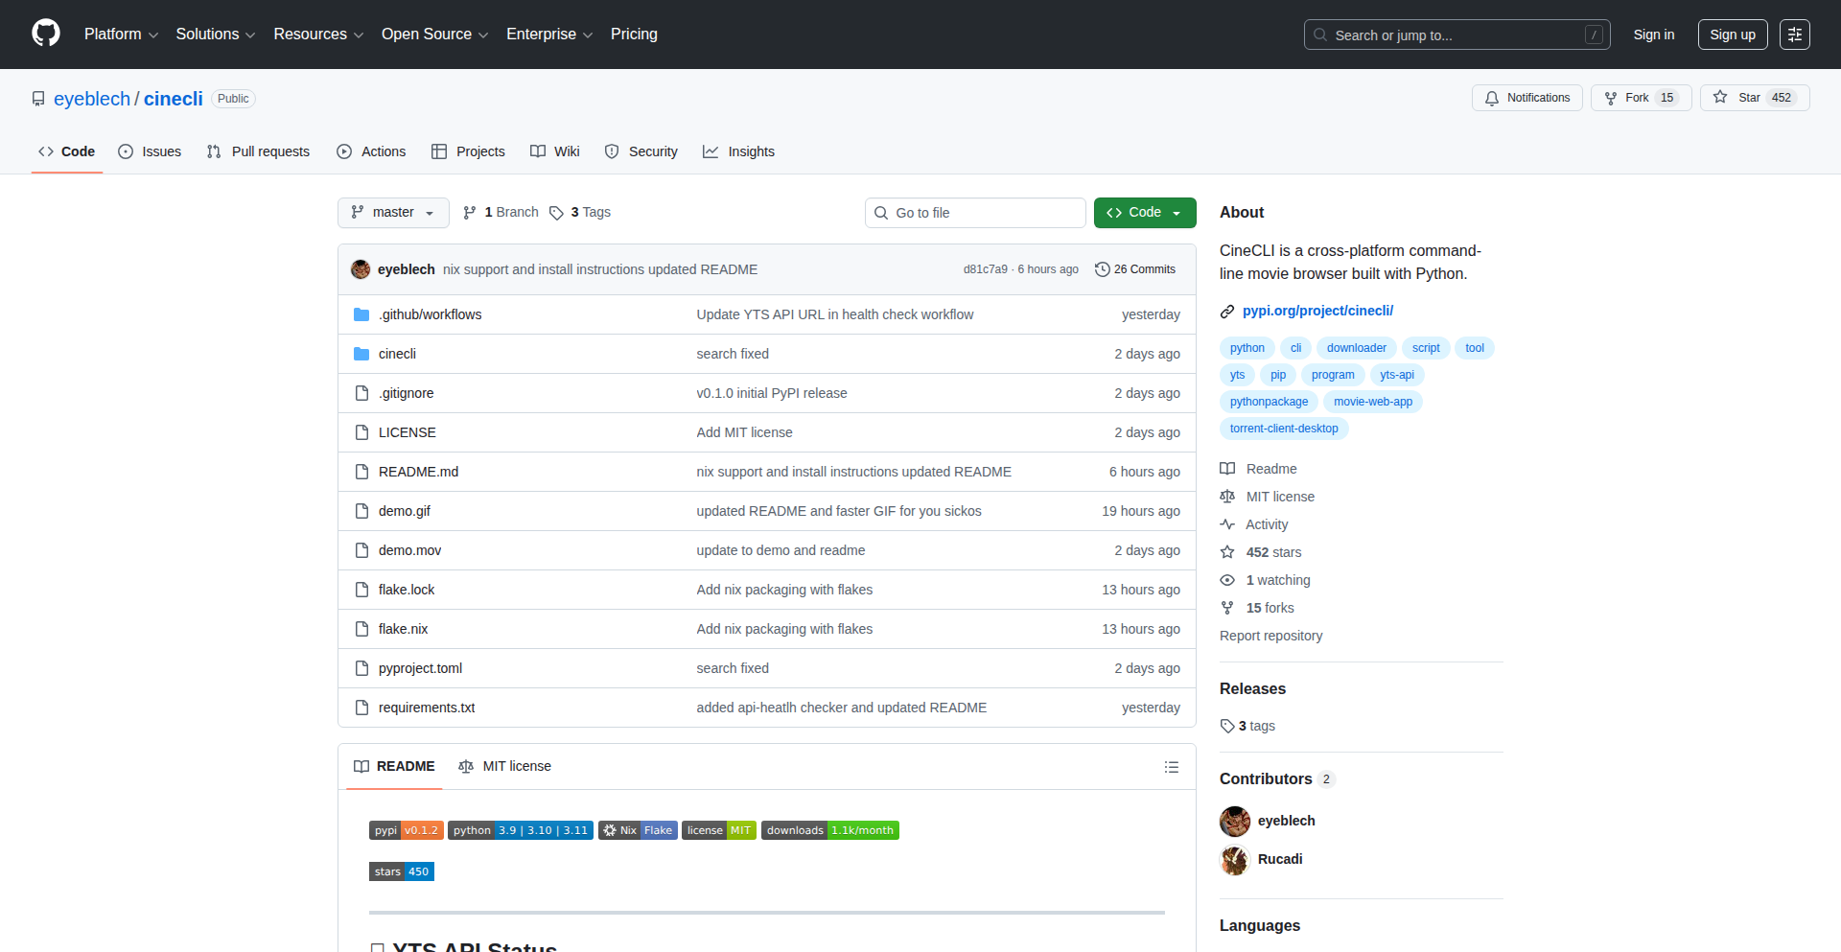The height and width of the screenshot is (952, 1841).
Task: Select the python topic tag
Action: [1247, 348]
